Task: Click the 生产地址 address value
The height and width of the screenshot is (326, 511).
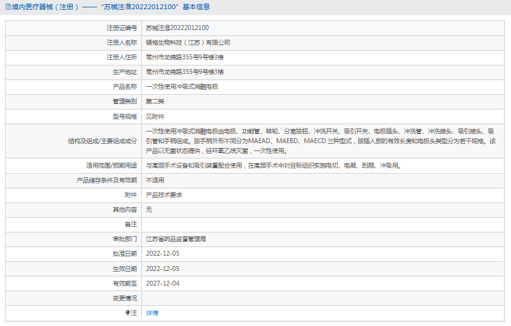Action: pos(185,72)
